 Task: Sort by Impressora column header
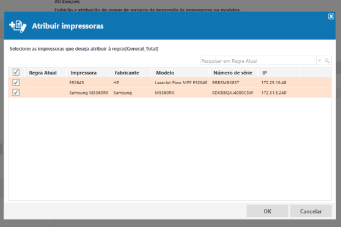point(84,73)
